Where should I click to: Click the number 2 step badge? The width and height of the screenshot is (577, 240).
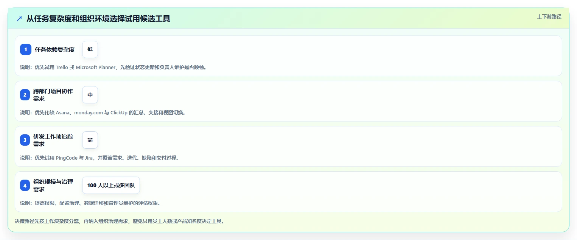(x=25, y=95)
